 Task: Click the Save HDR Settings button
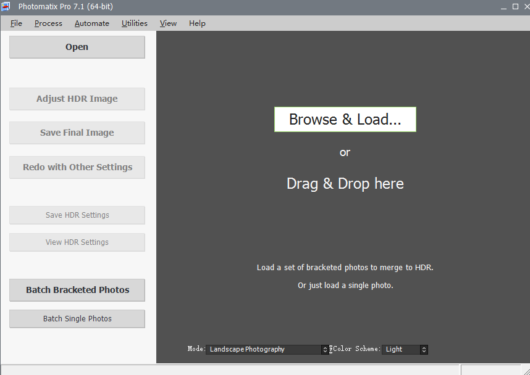click(77, 215)
